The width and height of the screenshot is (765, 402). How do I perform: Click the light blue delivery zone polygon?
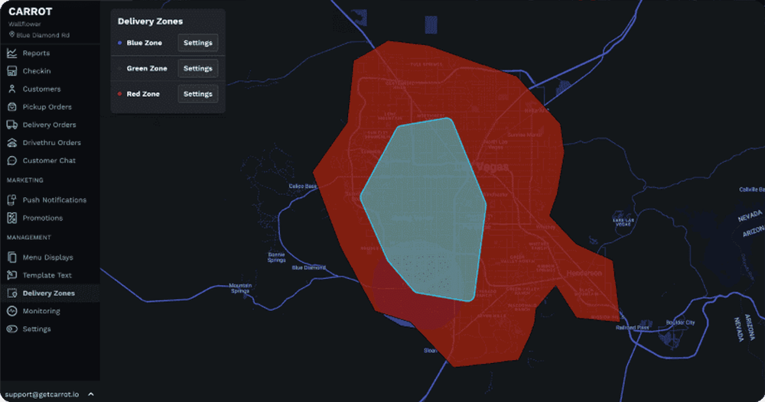pyautogui.click(x=425, y=206)
